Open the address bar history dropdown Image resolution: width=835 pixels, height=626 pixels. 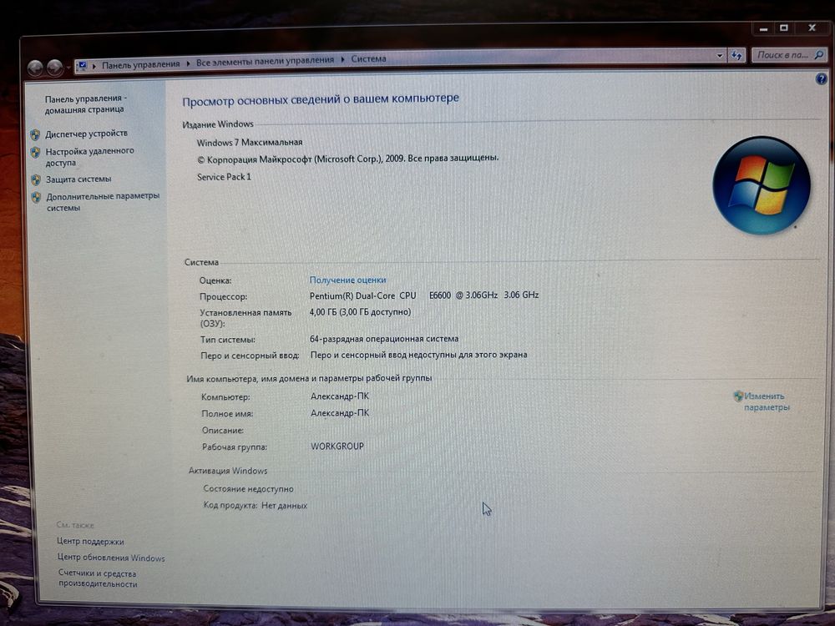pos(720,55)
